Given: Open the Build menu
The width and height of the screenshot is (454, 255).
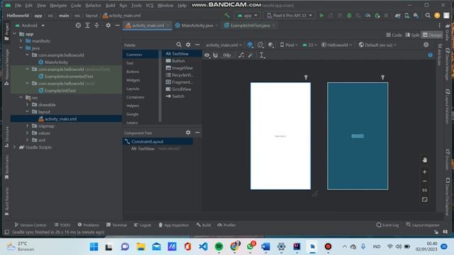Looking at the screenshot, I should (x=111, y=6).
